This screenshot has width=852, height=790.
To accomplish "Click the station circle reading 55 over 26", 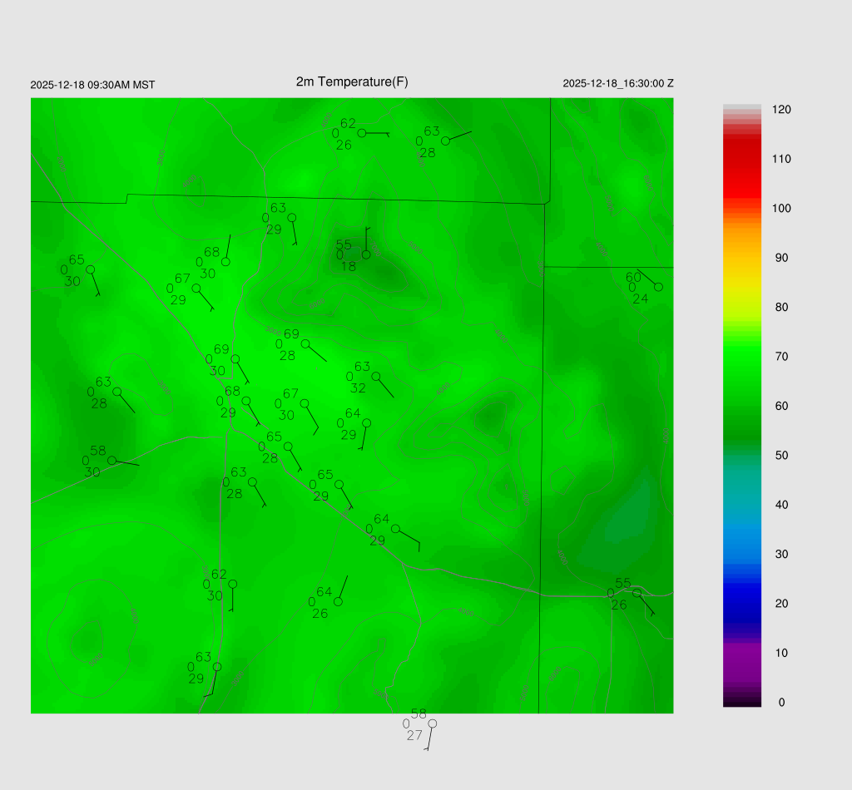I will pos(637,593).
